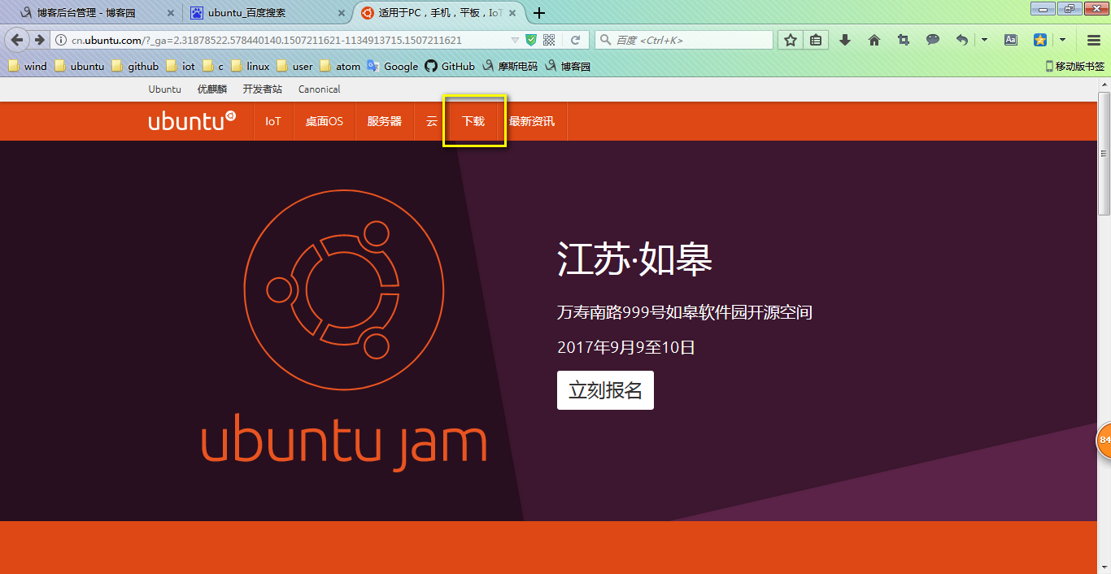Open the IoT nav menu item

(273, 121)
